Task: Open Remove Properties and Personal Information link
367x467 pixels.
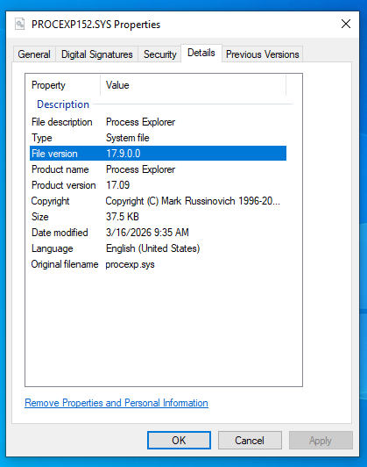Action: [x=116, y=403]
